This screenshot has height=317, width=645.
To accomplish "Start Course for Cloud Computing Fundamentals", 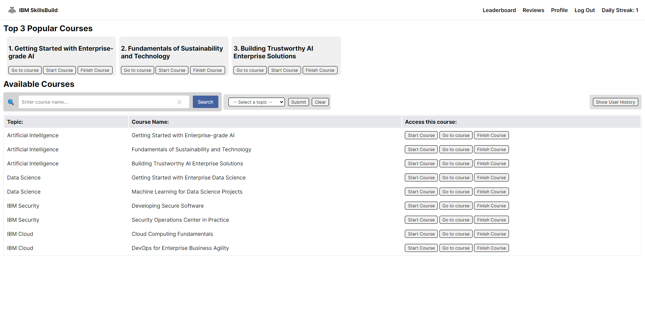I will (x=421, y=234).
